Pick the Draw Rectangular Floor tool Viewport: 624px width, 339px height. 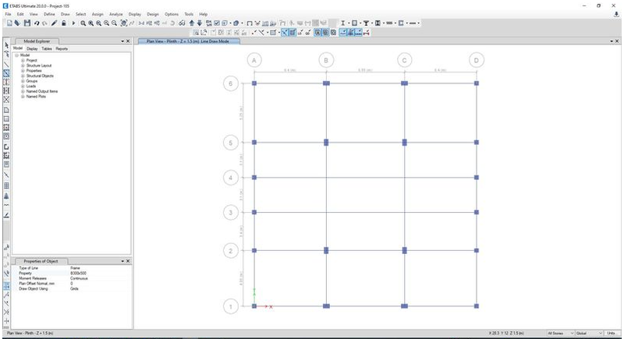pyautogui.click(x=6, y=118)
